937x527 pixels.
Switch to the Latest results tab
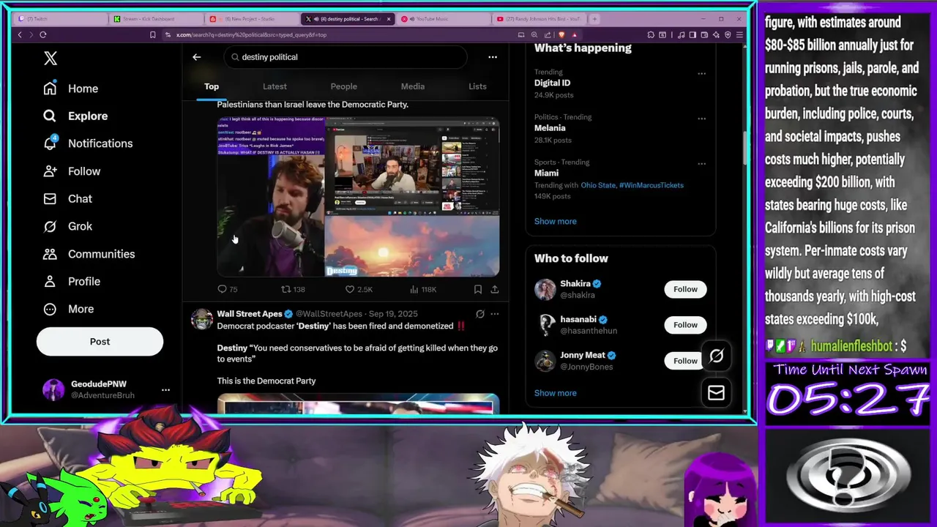(x=275, y=86)
